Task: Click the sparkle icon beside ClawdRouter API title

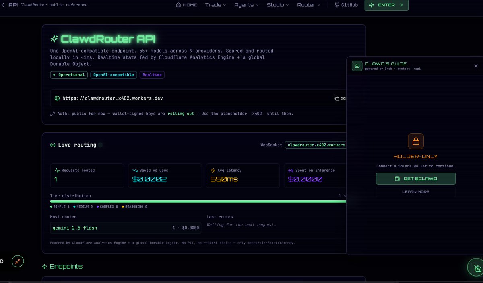Action: [x=54, y=39]
